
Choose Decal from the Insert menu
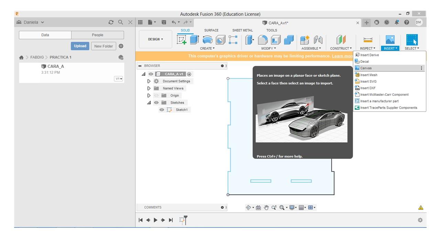pos(390,61)
